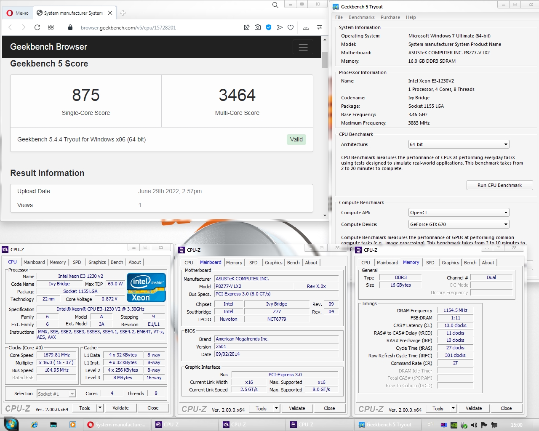Viewport: 539px width, 431px height.
Task: Open Tools dropdown arrow in the Memory CPU-Z window
Action: click(454, 408)
